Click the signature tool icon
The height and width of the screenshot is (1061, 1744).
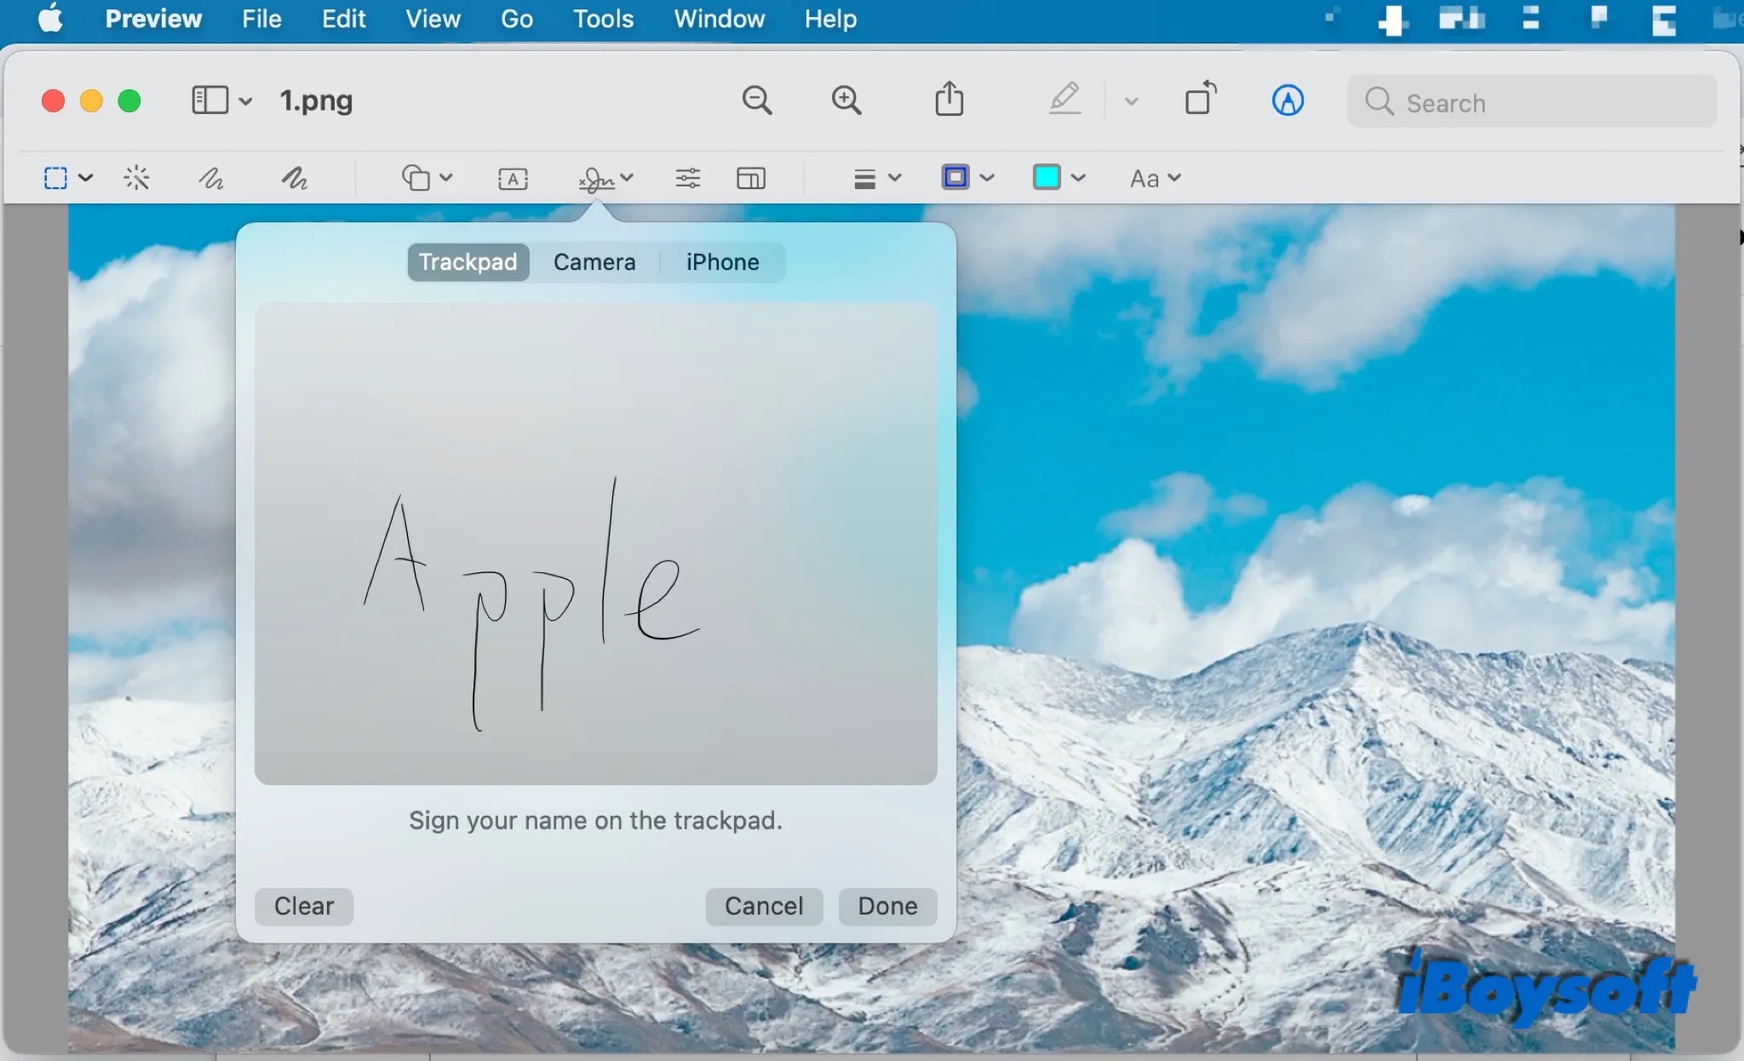tap(597, 178)
